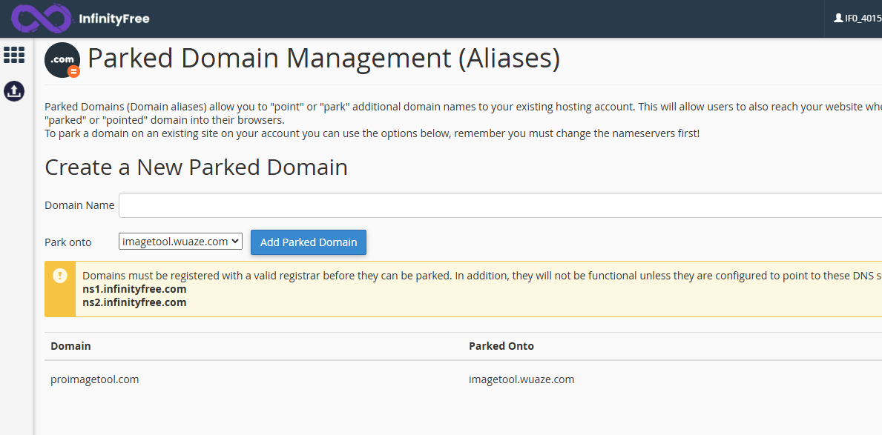This screenshot has width=882, height=435.
Task: Click the Parked Domain Management heading
Action: click(x=323, y=59)
